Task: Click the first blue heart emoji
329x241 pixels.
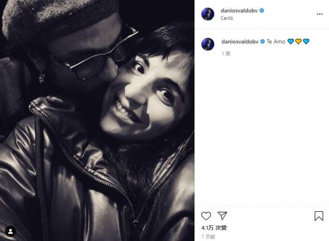Action: pos(290,42)
